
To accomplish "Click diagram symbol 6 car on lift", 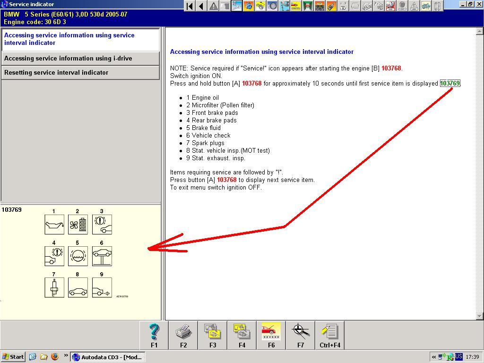I will pos(102,256).
